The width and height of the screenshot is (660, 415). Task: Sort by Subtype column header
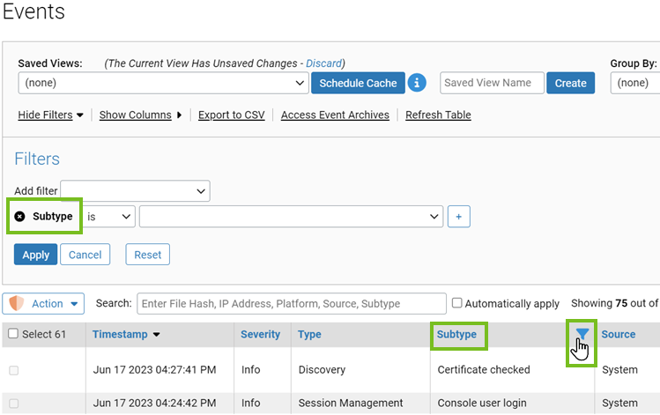pos(456,334)
